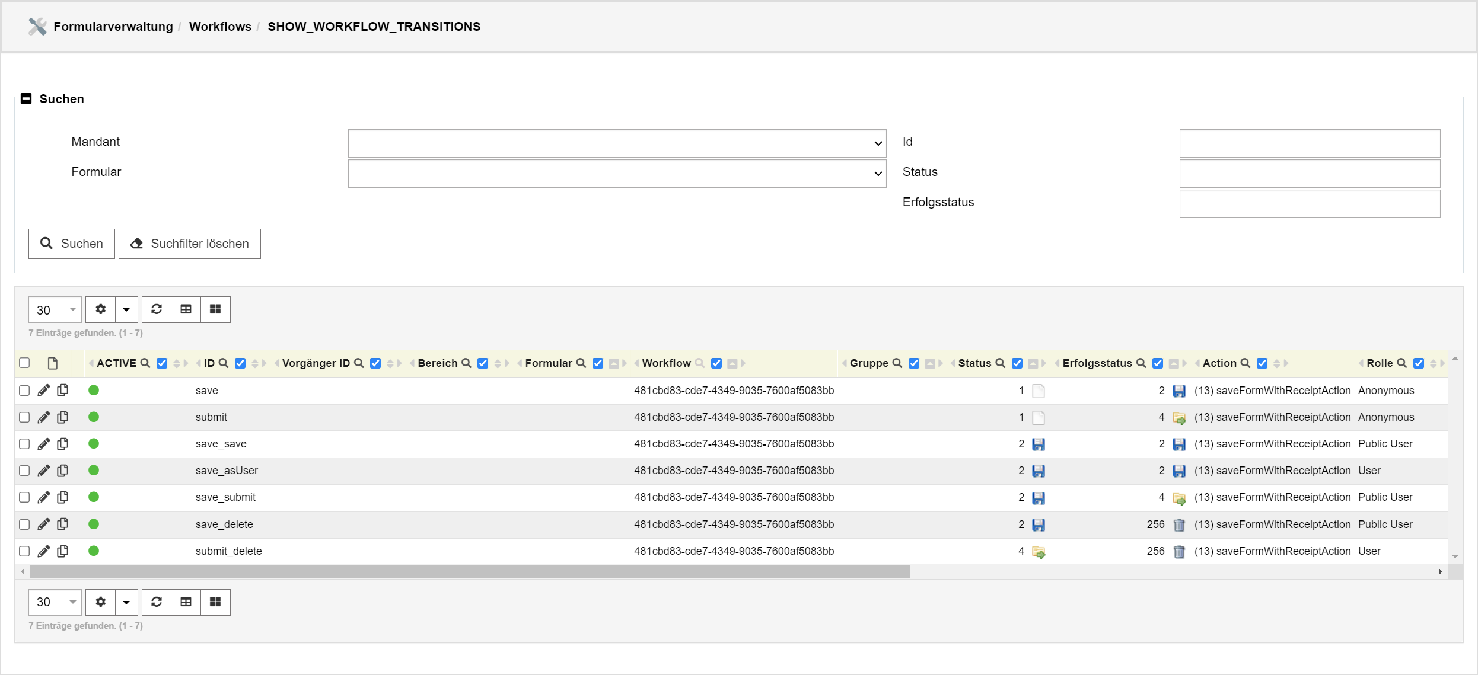Uncheck the Workflow column checkbox
The image size is (1478, 675).
click(716, 363)
